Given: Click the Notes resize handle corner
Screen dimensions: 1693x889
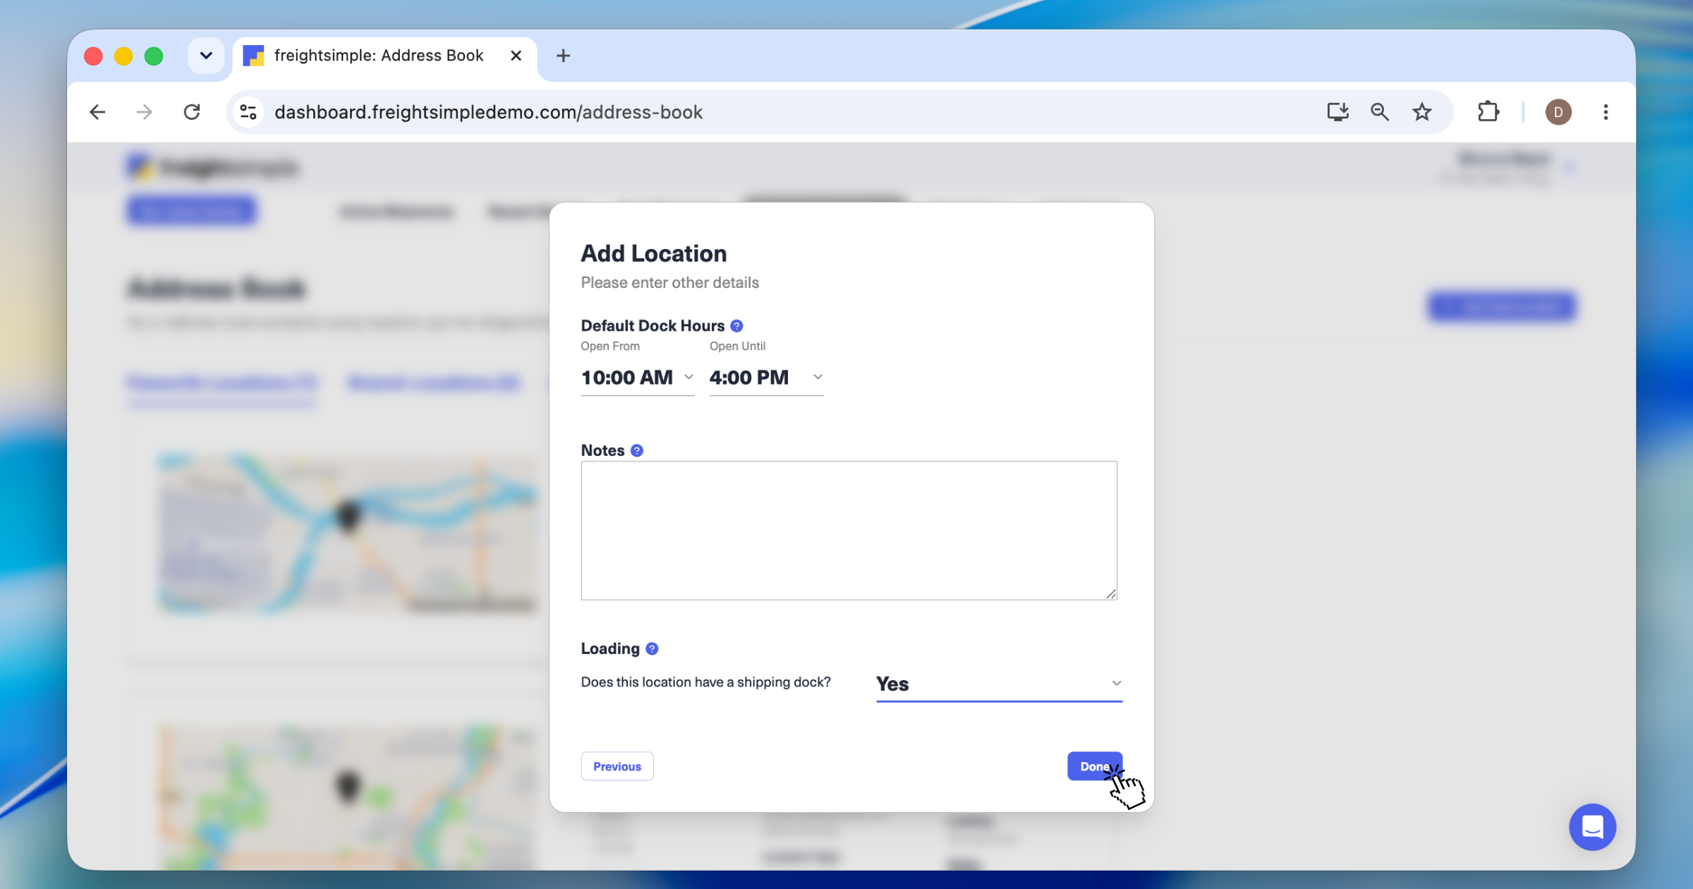Looking at the screenshot, I should point(1111,594).
